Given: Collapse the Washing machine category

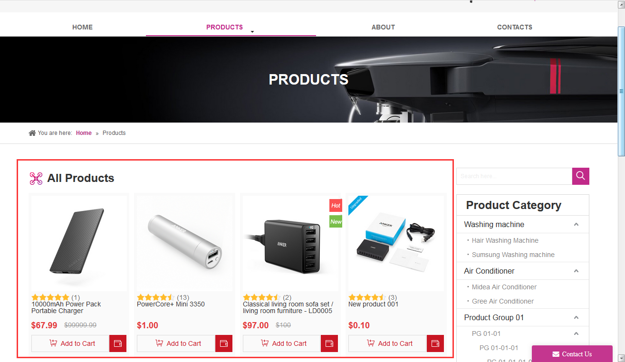Looking at the screenshot, I should 576,224.
